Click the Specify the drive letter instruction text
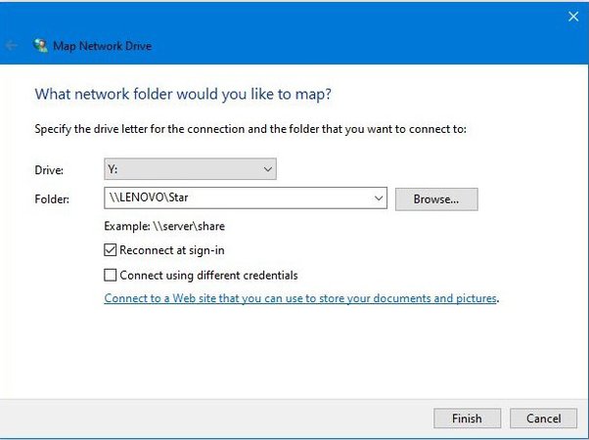The width and height of the screenshot is (589, 440). click(x=250, y=129)
